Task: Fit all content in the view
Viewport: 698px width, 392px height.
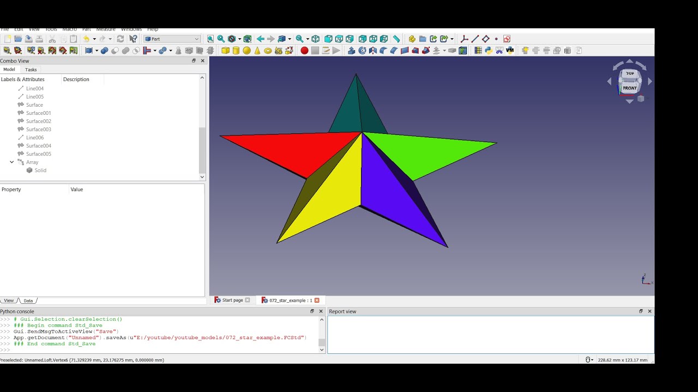Action: 210,39
